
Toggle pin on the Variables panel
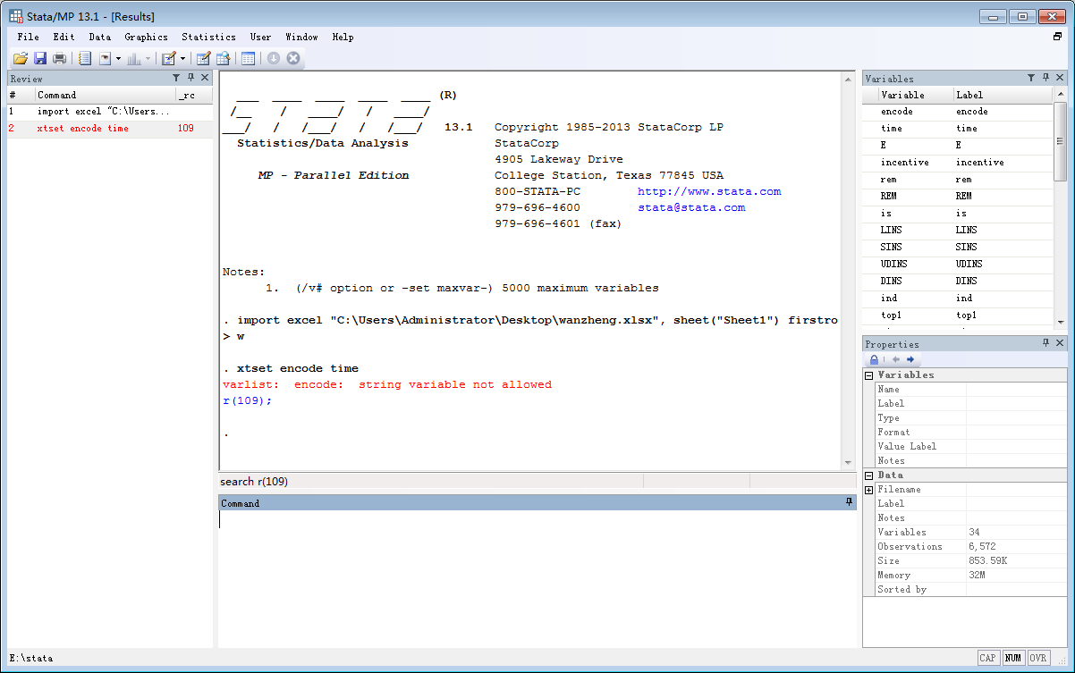(x=1045, y=78)
